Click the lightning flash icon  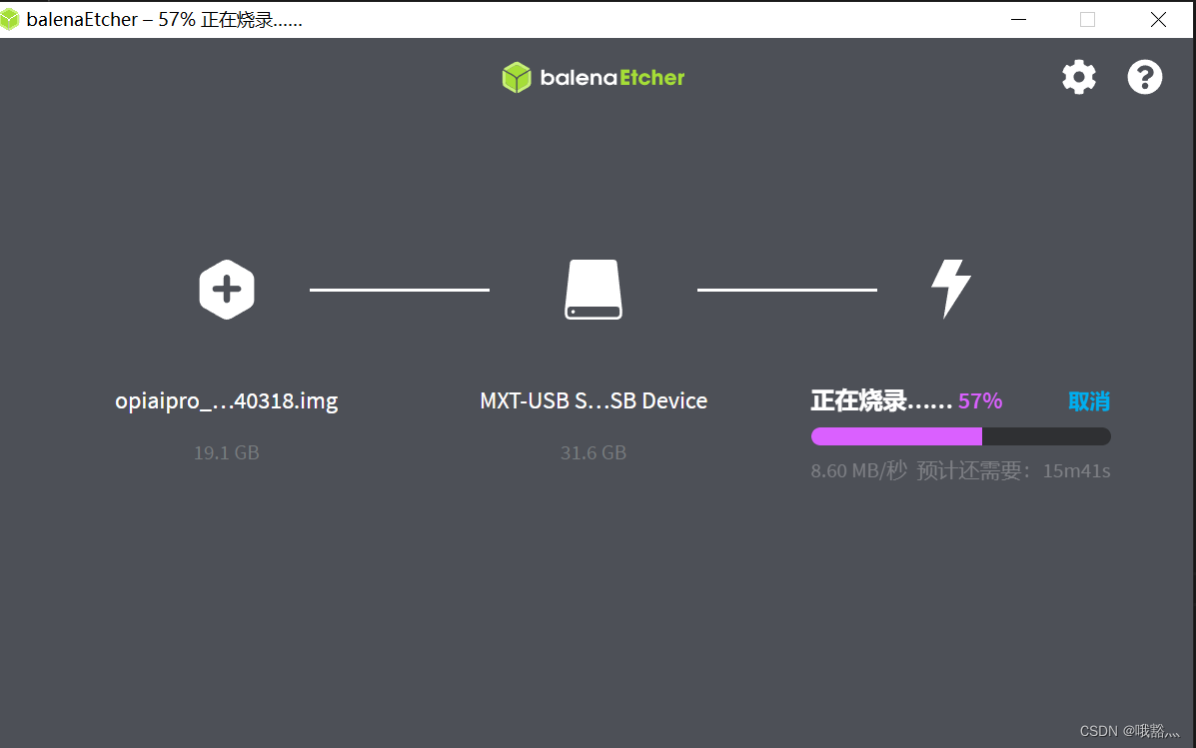click(x=950, y=289)
